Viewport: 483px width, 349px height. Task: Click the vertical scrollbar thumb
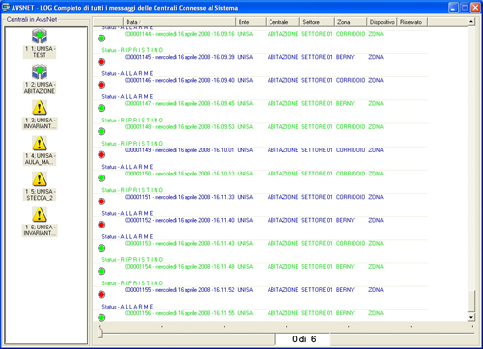coord(471,302)
